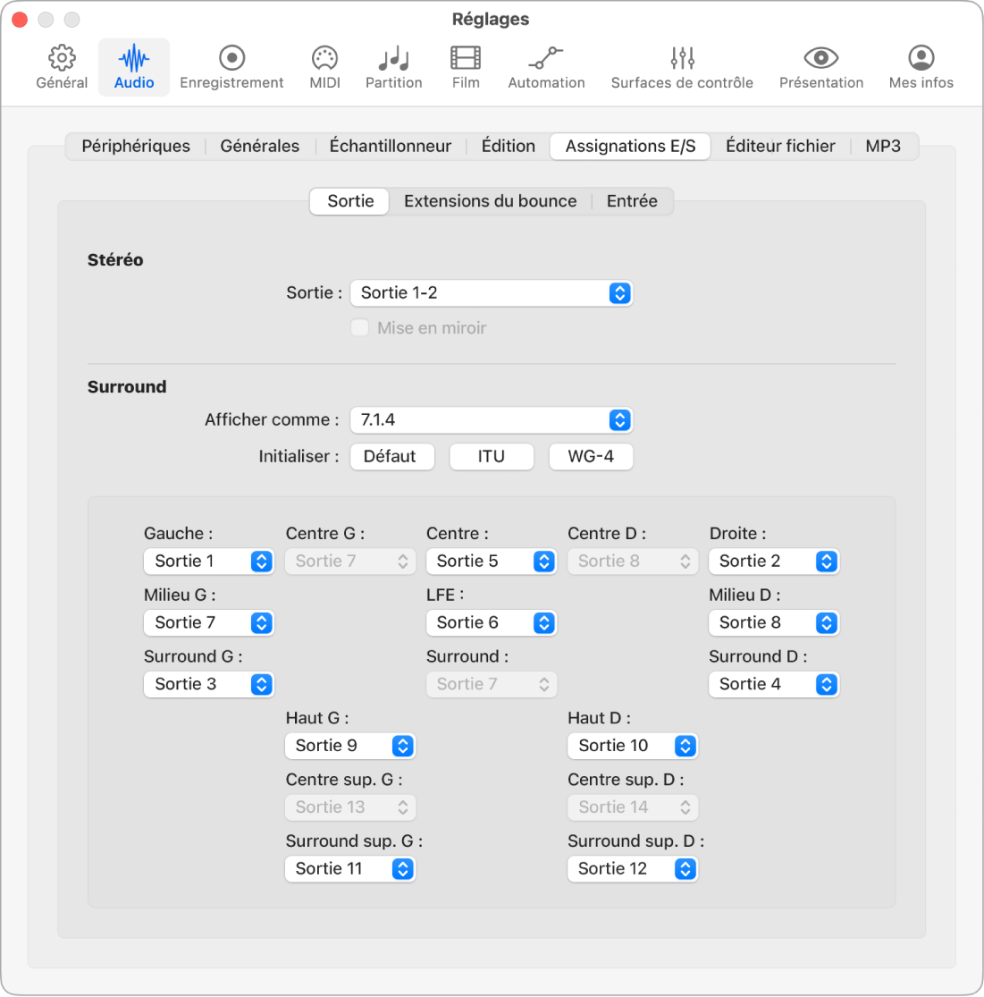
Task: Open the MIDI settings icon
Action: (x=324, y=66)
